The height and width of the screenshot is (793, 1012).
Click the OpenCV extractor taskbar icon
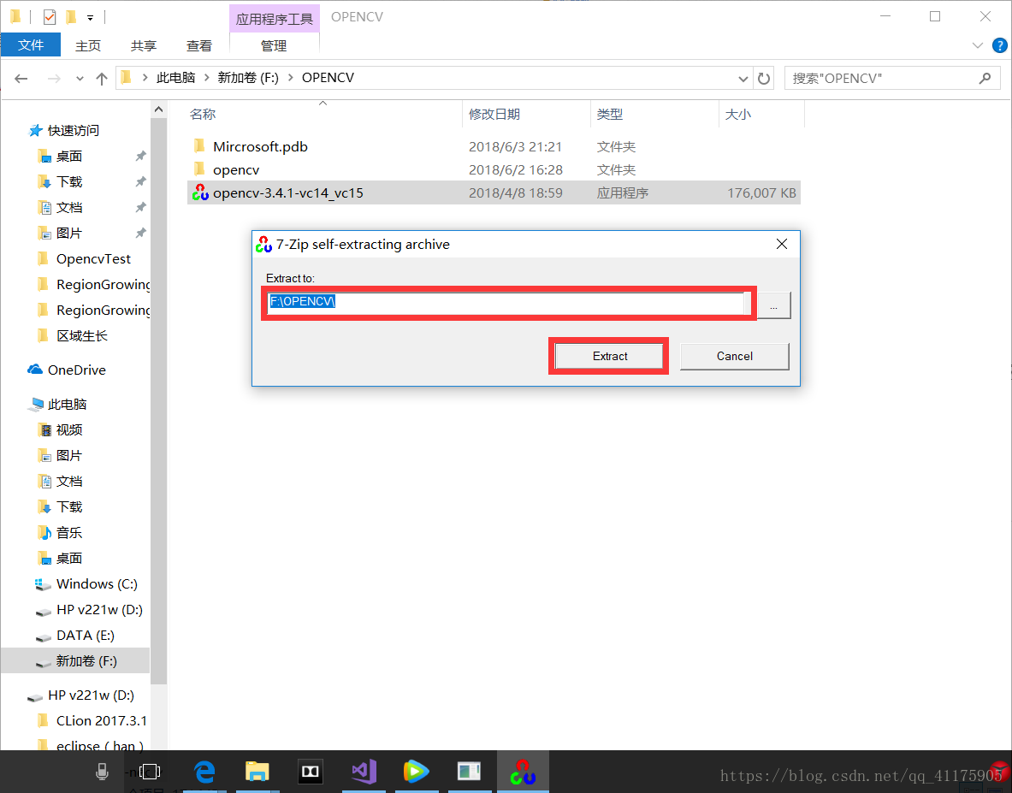point(523,771)
